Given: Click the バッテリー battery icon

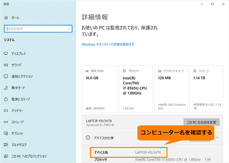Looking at the screenshot, I should (x=6, y=111).
